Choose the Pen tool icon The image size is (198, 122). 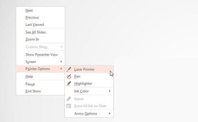point(69,77)
